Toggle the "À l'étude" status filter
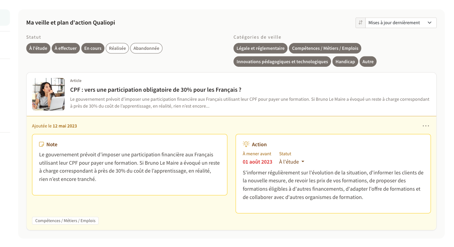The image size is (454, 247). pos(38,48)
